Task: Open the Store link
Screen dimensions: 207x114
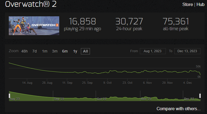Action: tap(188, 4)
